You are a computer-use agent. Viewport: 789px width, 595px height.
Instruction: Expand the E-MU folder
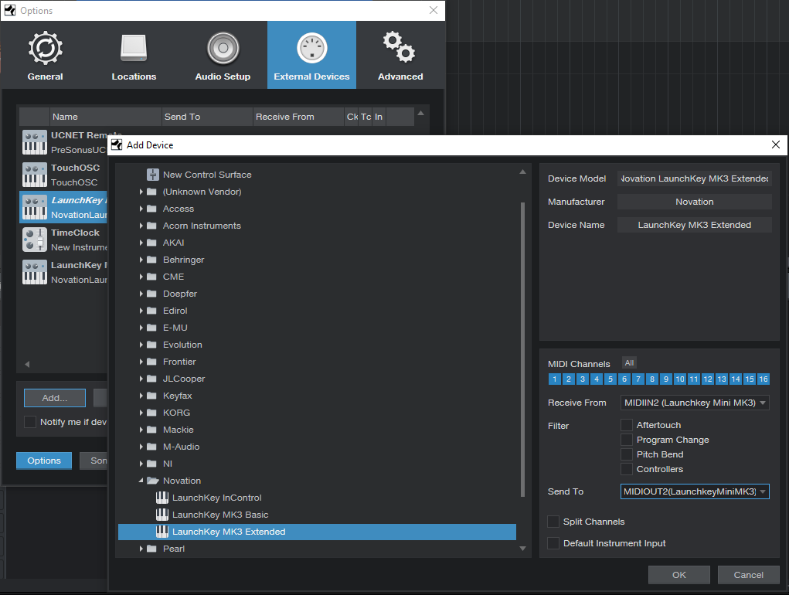(x=141, y=328)
